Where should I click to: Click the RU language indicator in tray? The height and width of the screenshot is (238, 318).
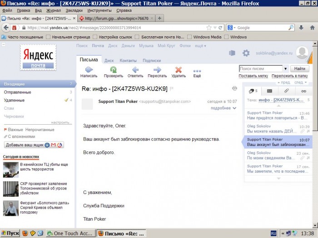[273, 233]
